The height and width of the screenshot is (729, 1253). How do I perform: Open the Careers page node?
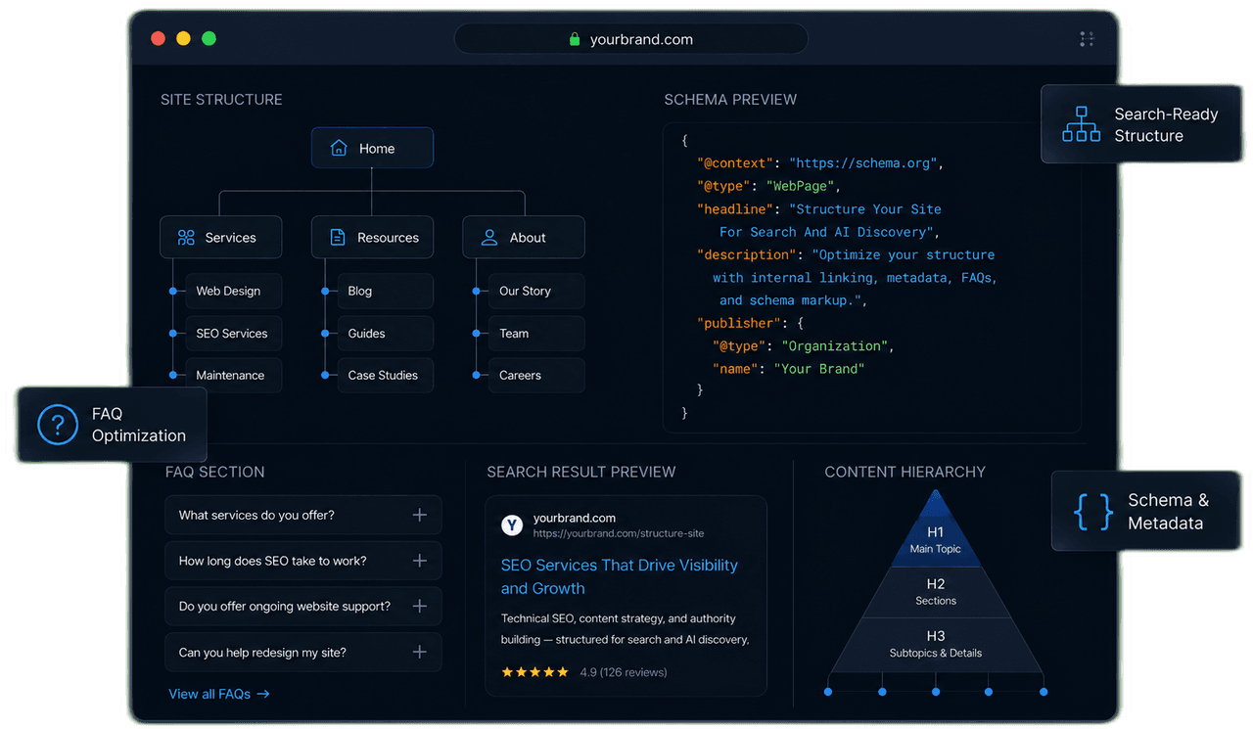(536, 375)
